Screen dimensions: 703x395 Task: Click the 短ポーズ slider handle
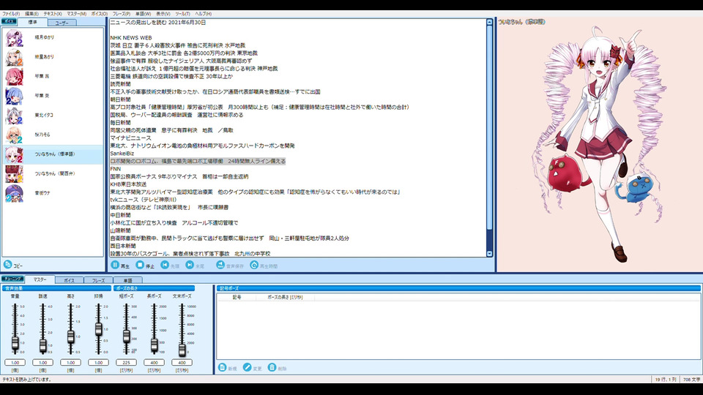point(126,336)
